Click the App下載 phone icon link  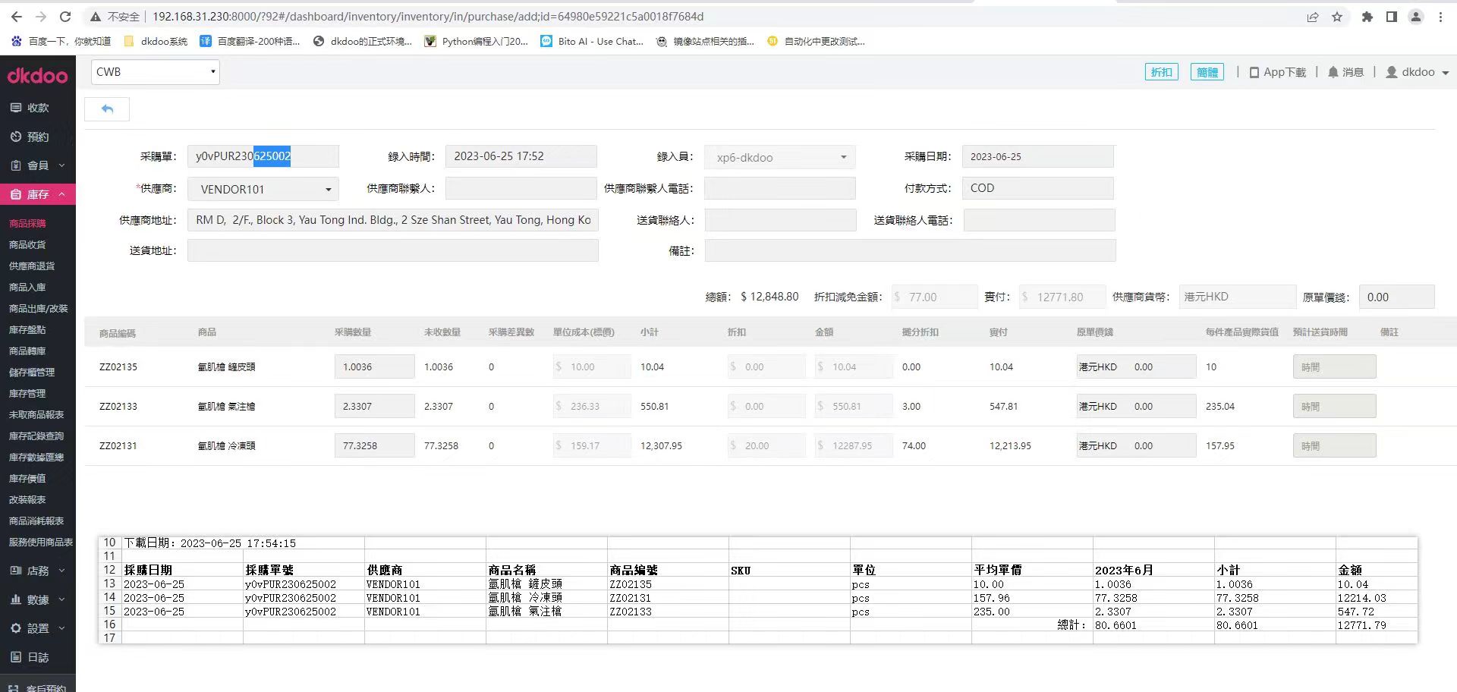click(1278, 72)
